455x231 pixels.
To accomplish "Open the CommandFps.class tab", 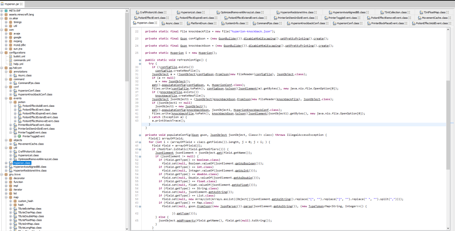I will coord(268,23).
